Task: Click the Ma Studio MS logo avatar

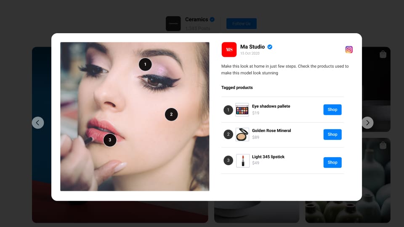Action: pyautogui.click(x=229, y=50)
